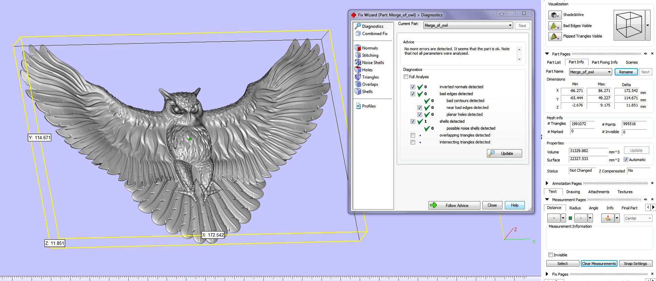Click the Rename part button
The image size is (656, 281).
[x=626, y=72]
